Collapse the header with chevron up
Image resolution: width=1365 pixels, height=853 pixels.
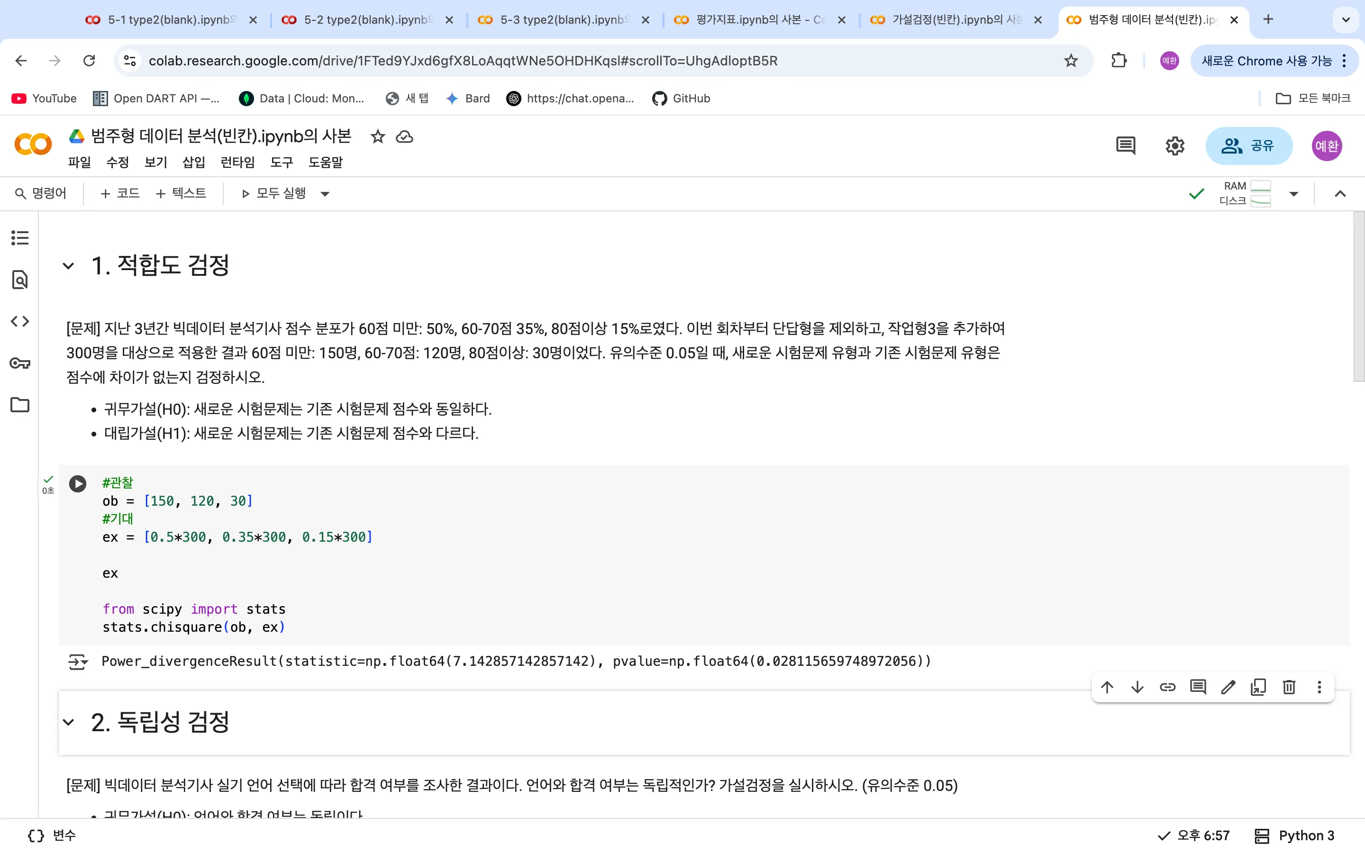click(1340, 193)
